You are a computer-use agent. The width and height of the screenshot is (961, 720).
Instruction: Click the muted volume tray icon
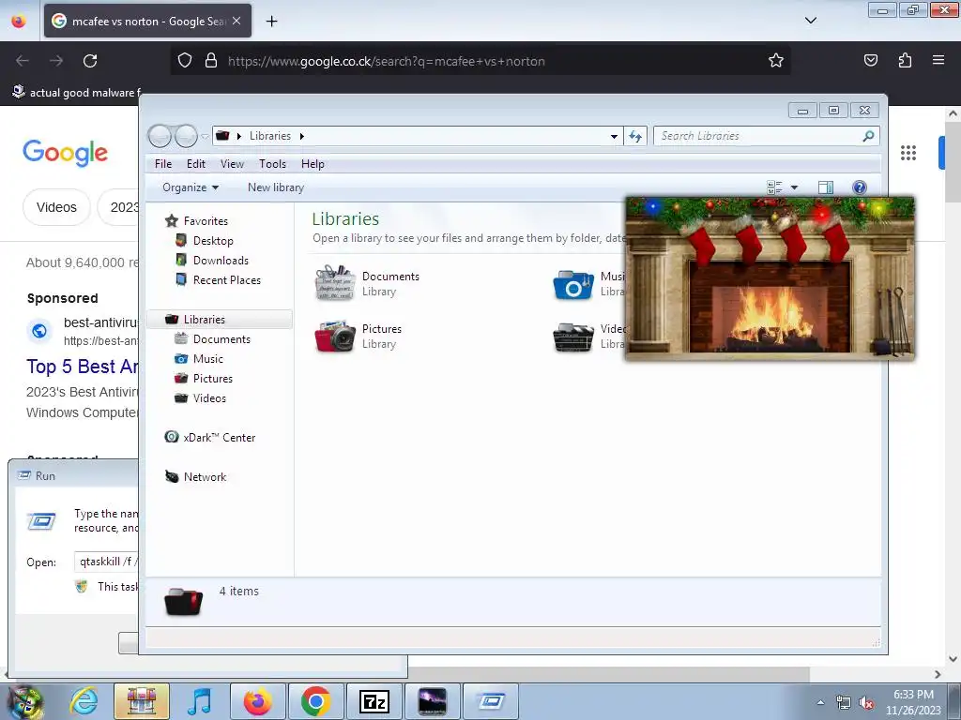pyautogui.click(x=866, y=703)
